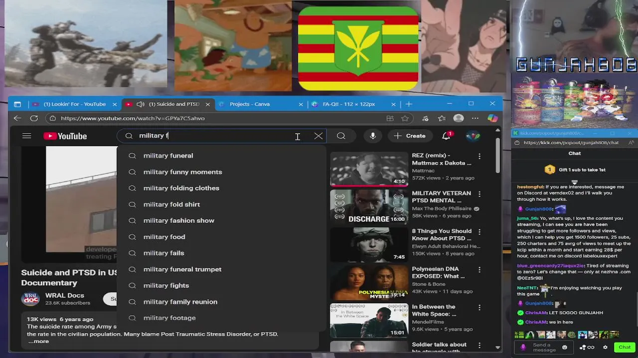Open options for the Polynesian DNA video
The image size is (638, 358).
479,269
